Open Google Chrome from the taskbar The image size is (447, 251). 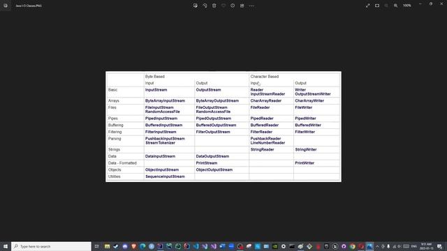[353, 246]
